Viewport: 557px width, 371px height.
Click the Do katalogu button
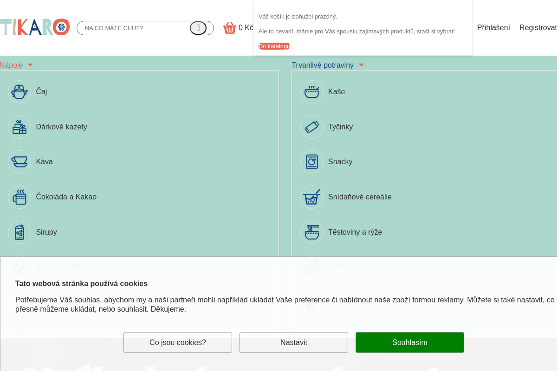[x=274, y=46]
